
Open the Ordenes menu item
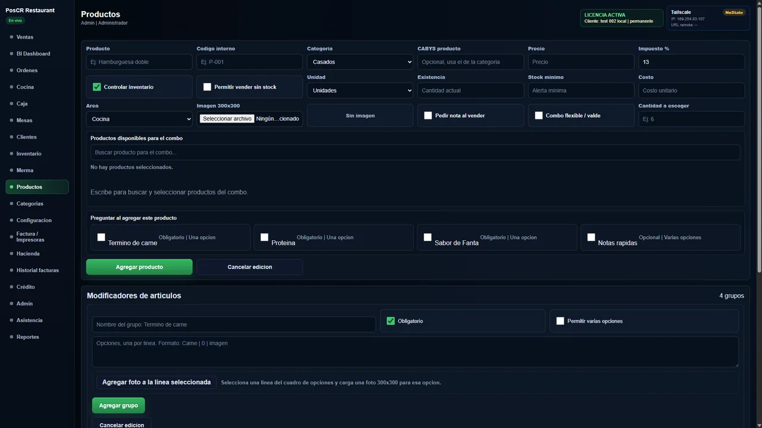37,70
